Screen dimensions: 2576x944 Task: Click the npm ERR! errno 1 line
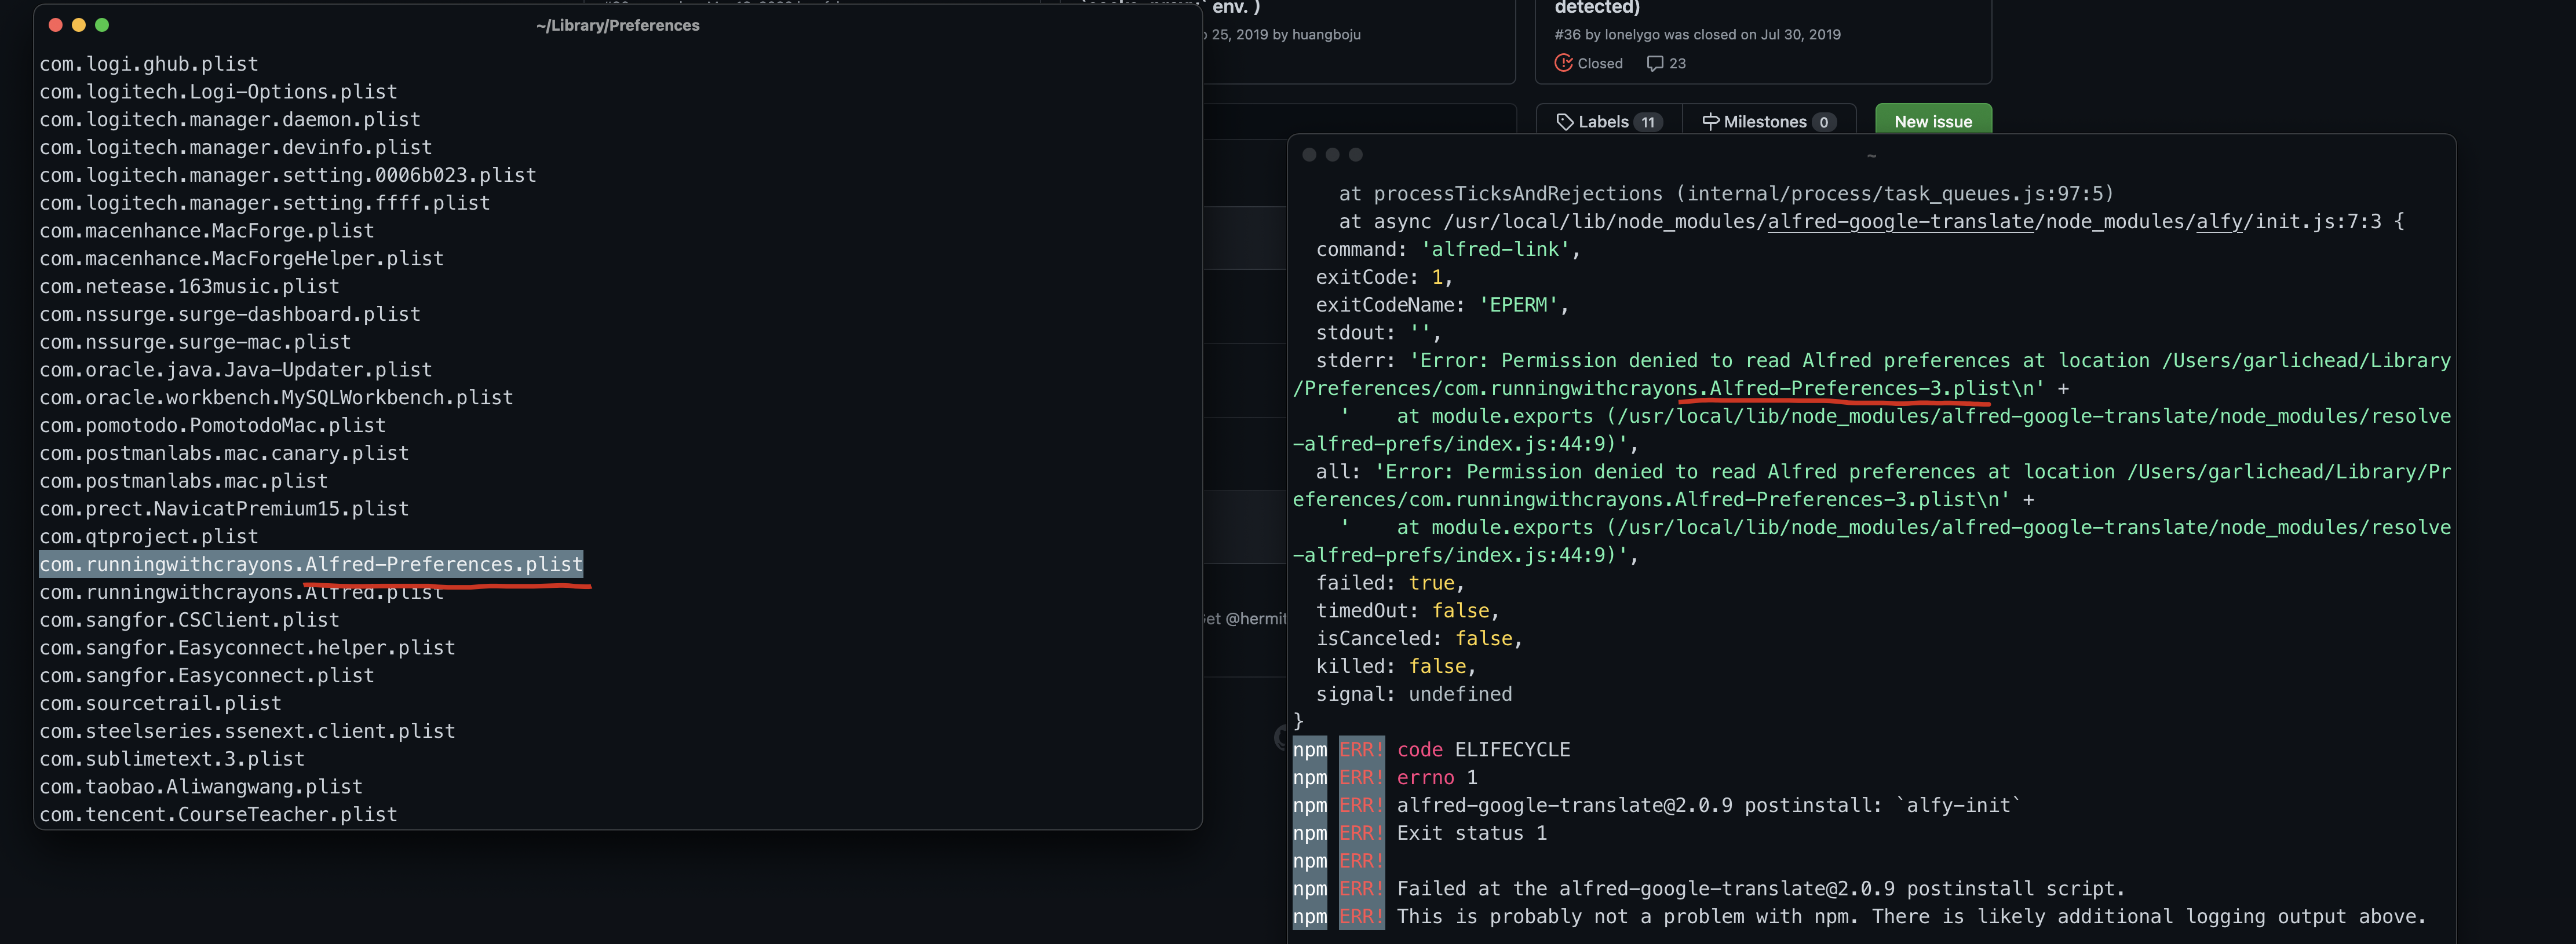click(1385, 778)
